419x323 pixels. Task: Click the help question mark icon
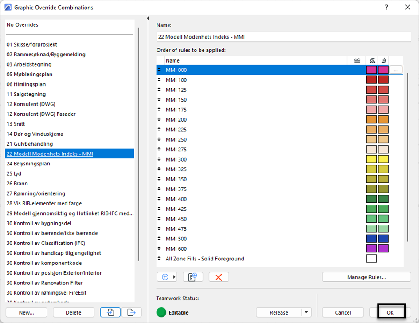tap(386, 7)
